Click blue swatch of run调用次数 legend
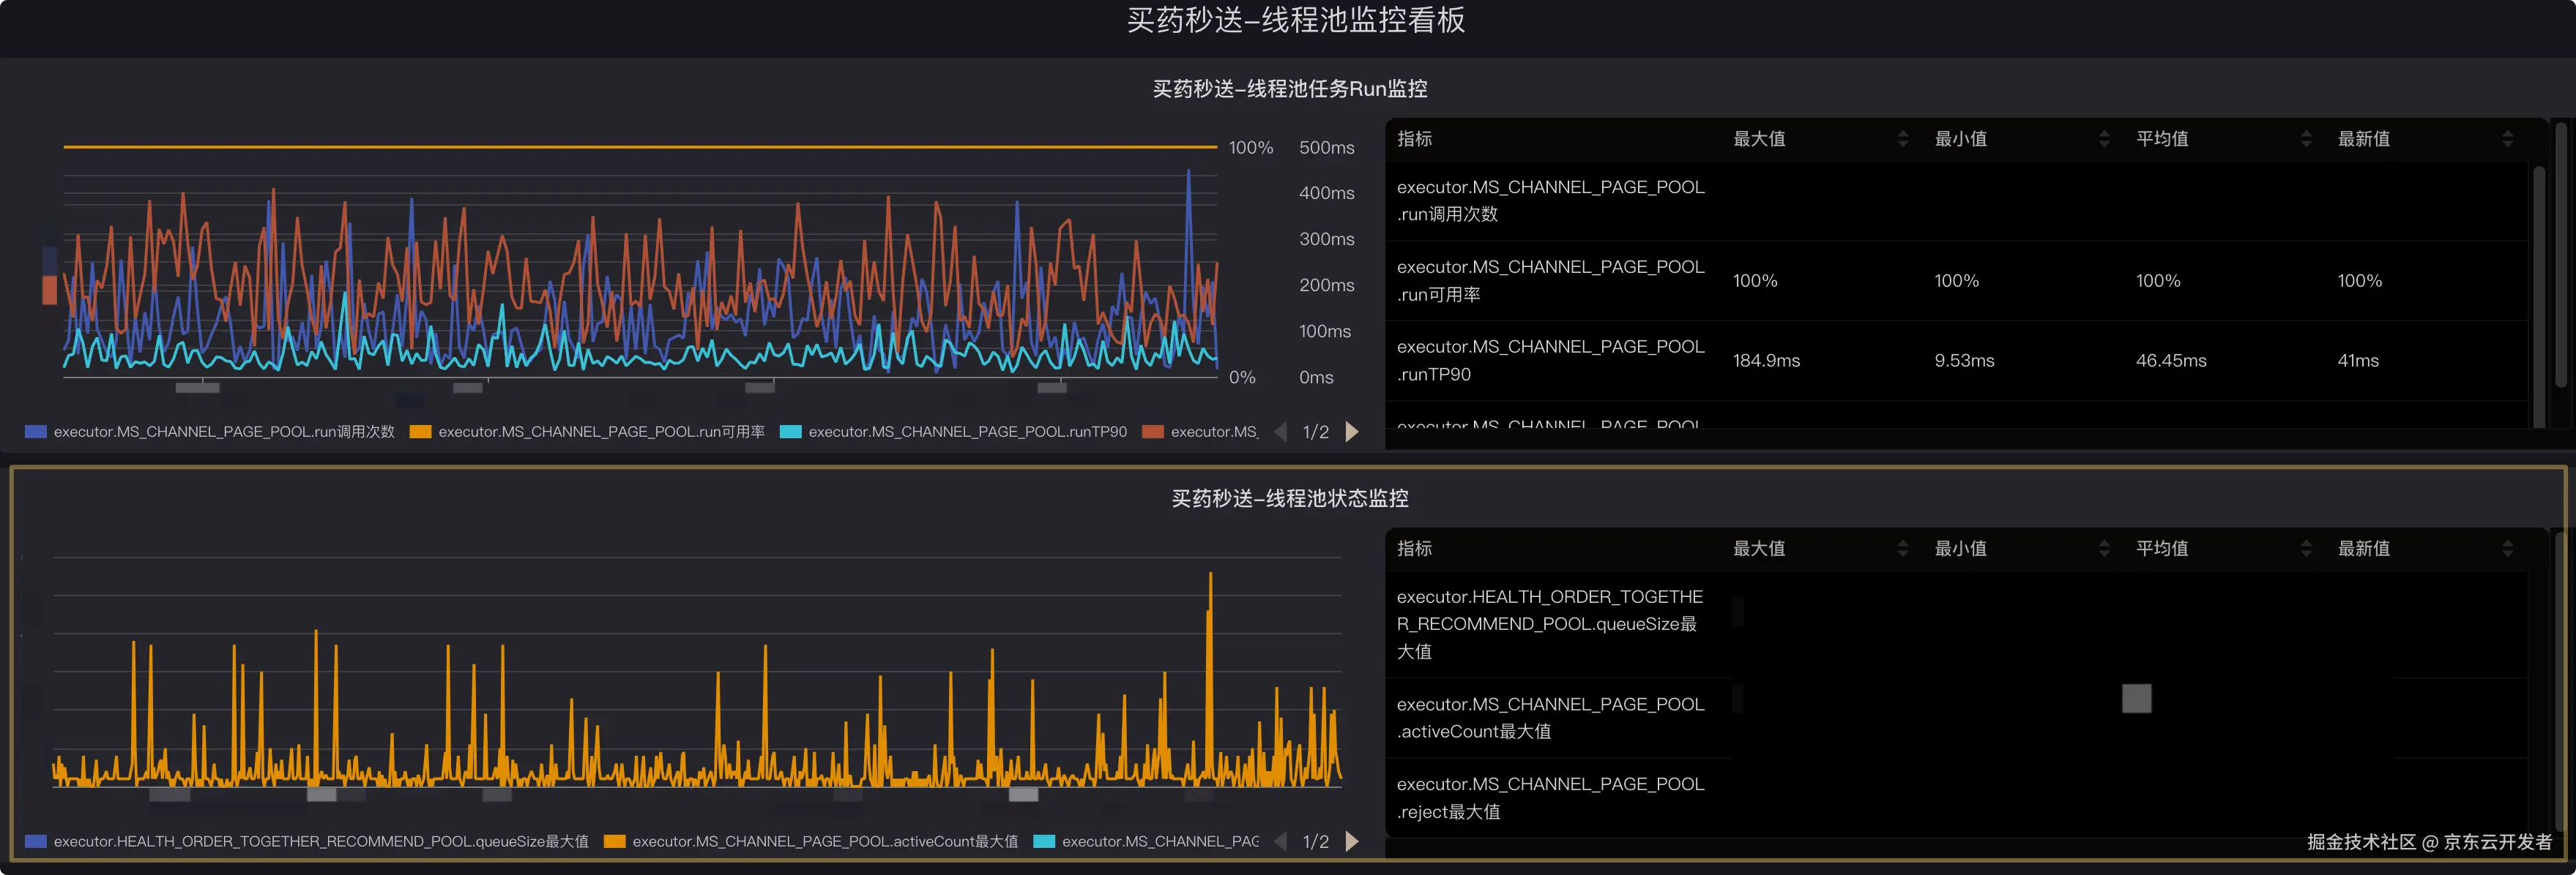This screenshot has height=875, width=2576. [x=36, y=432]
